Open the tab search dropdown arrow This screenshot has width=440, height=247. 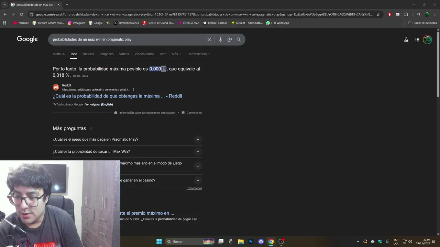click(4, 5)
